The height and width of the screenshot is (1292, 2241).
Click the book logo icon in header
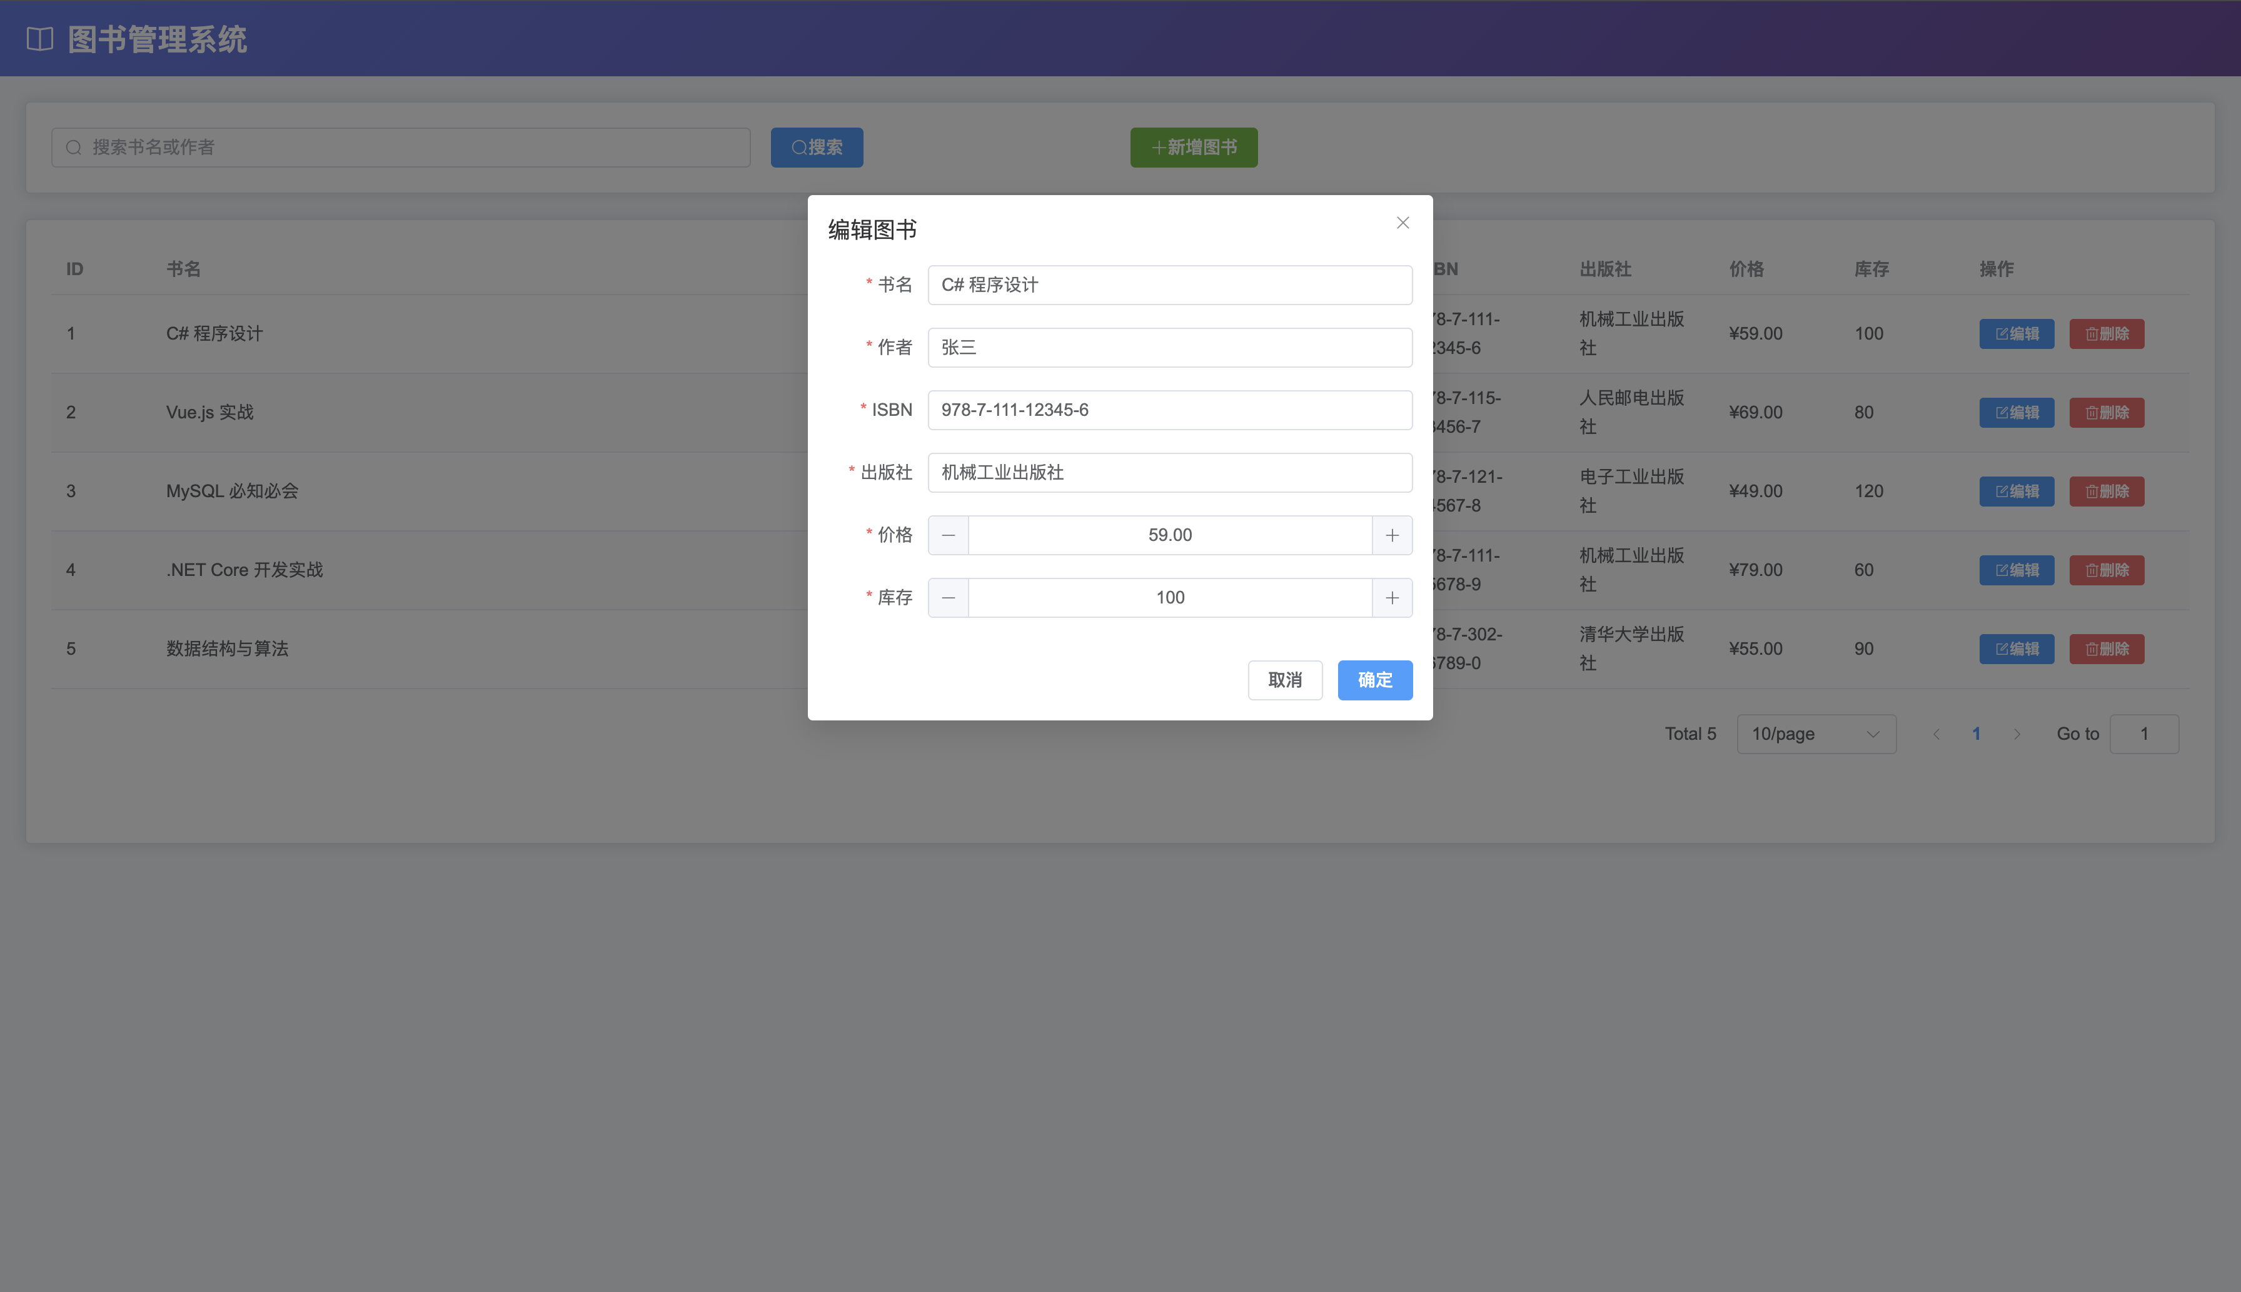coord(40,39)
